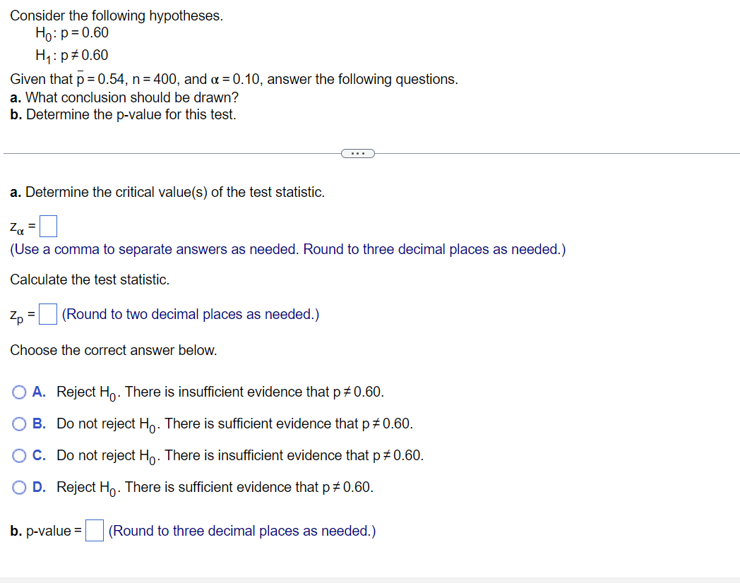
Task: Select answer option A Reject H0
Action: (x=19, y=392)
